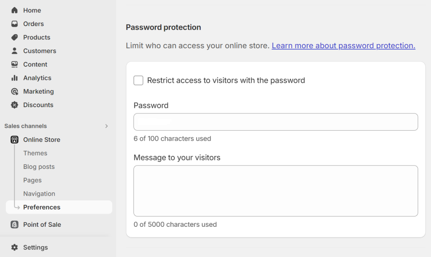Switch to the Themes section

tap(35, 153)
